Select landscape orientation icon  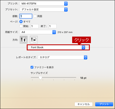34,40
